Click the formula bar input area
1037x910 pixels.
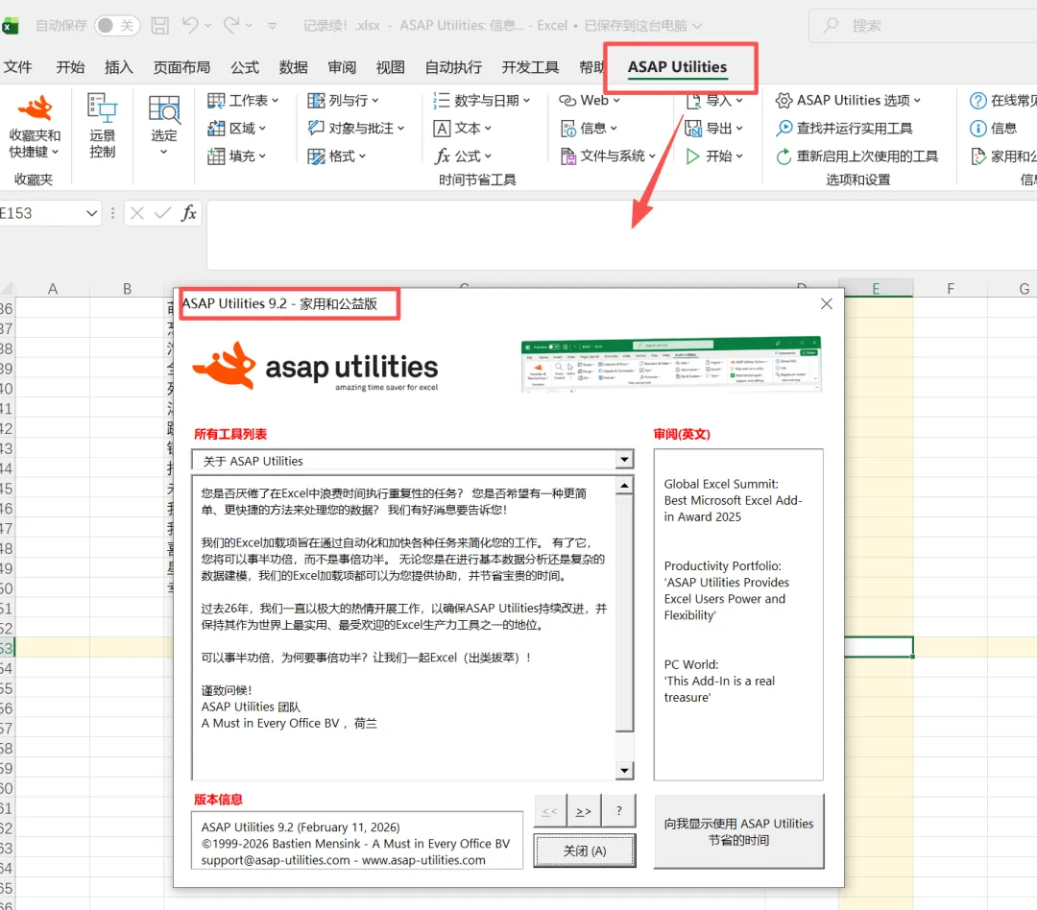coord(621,235)
